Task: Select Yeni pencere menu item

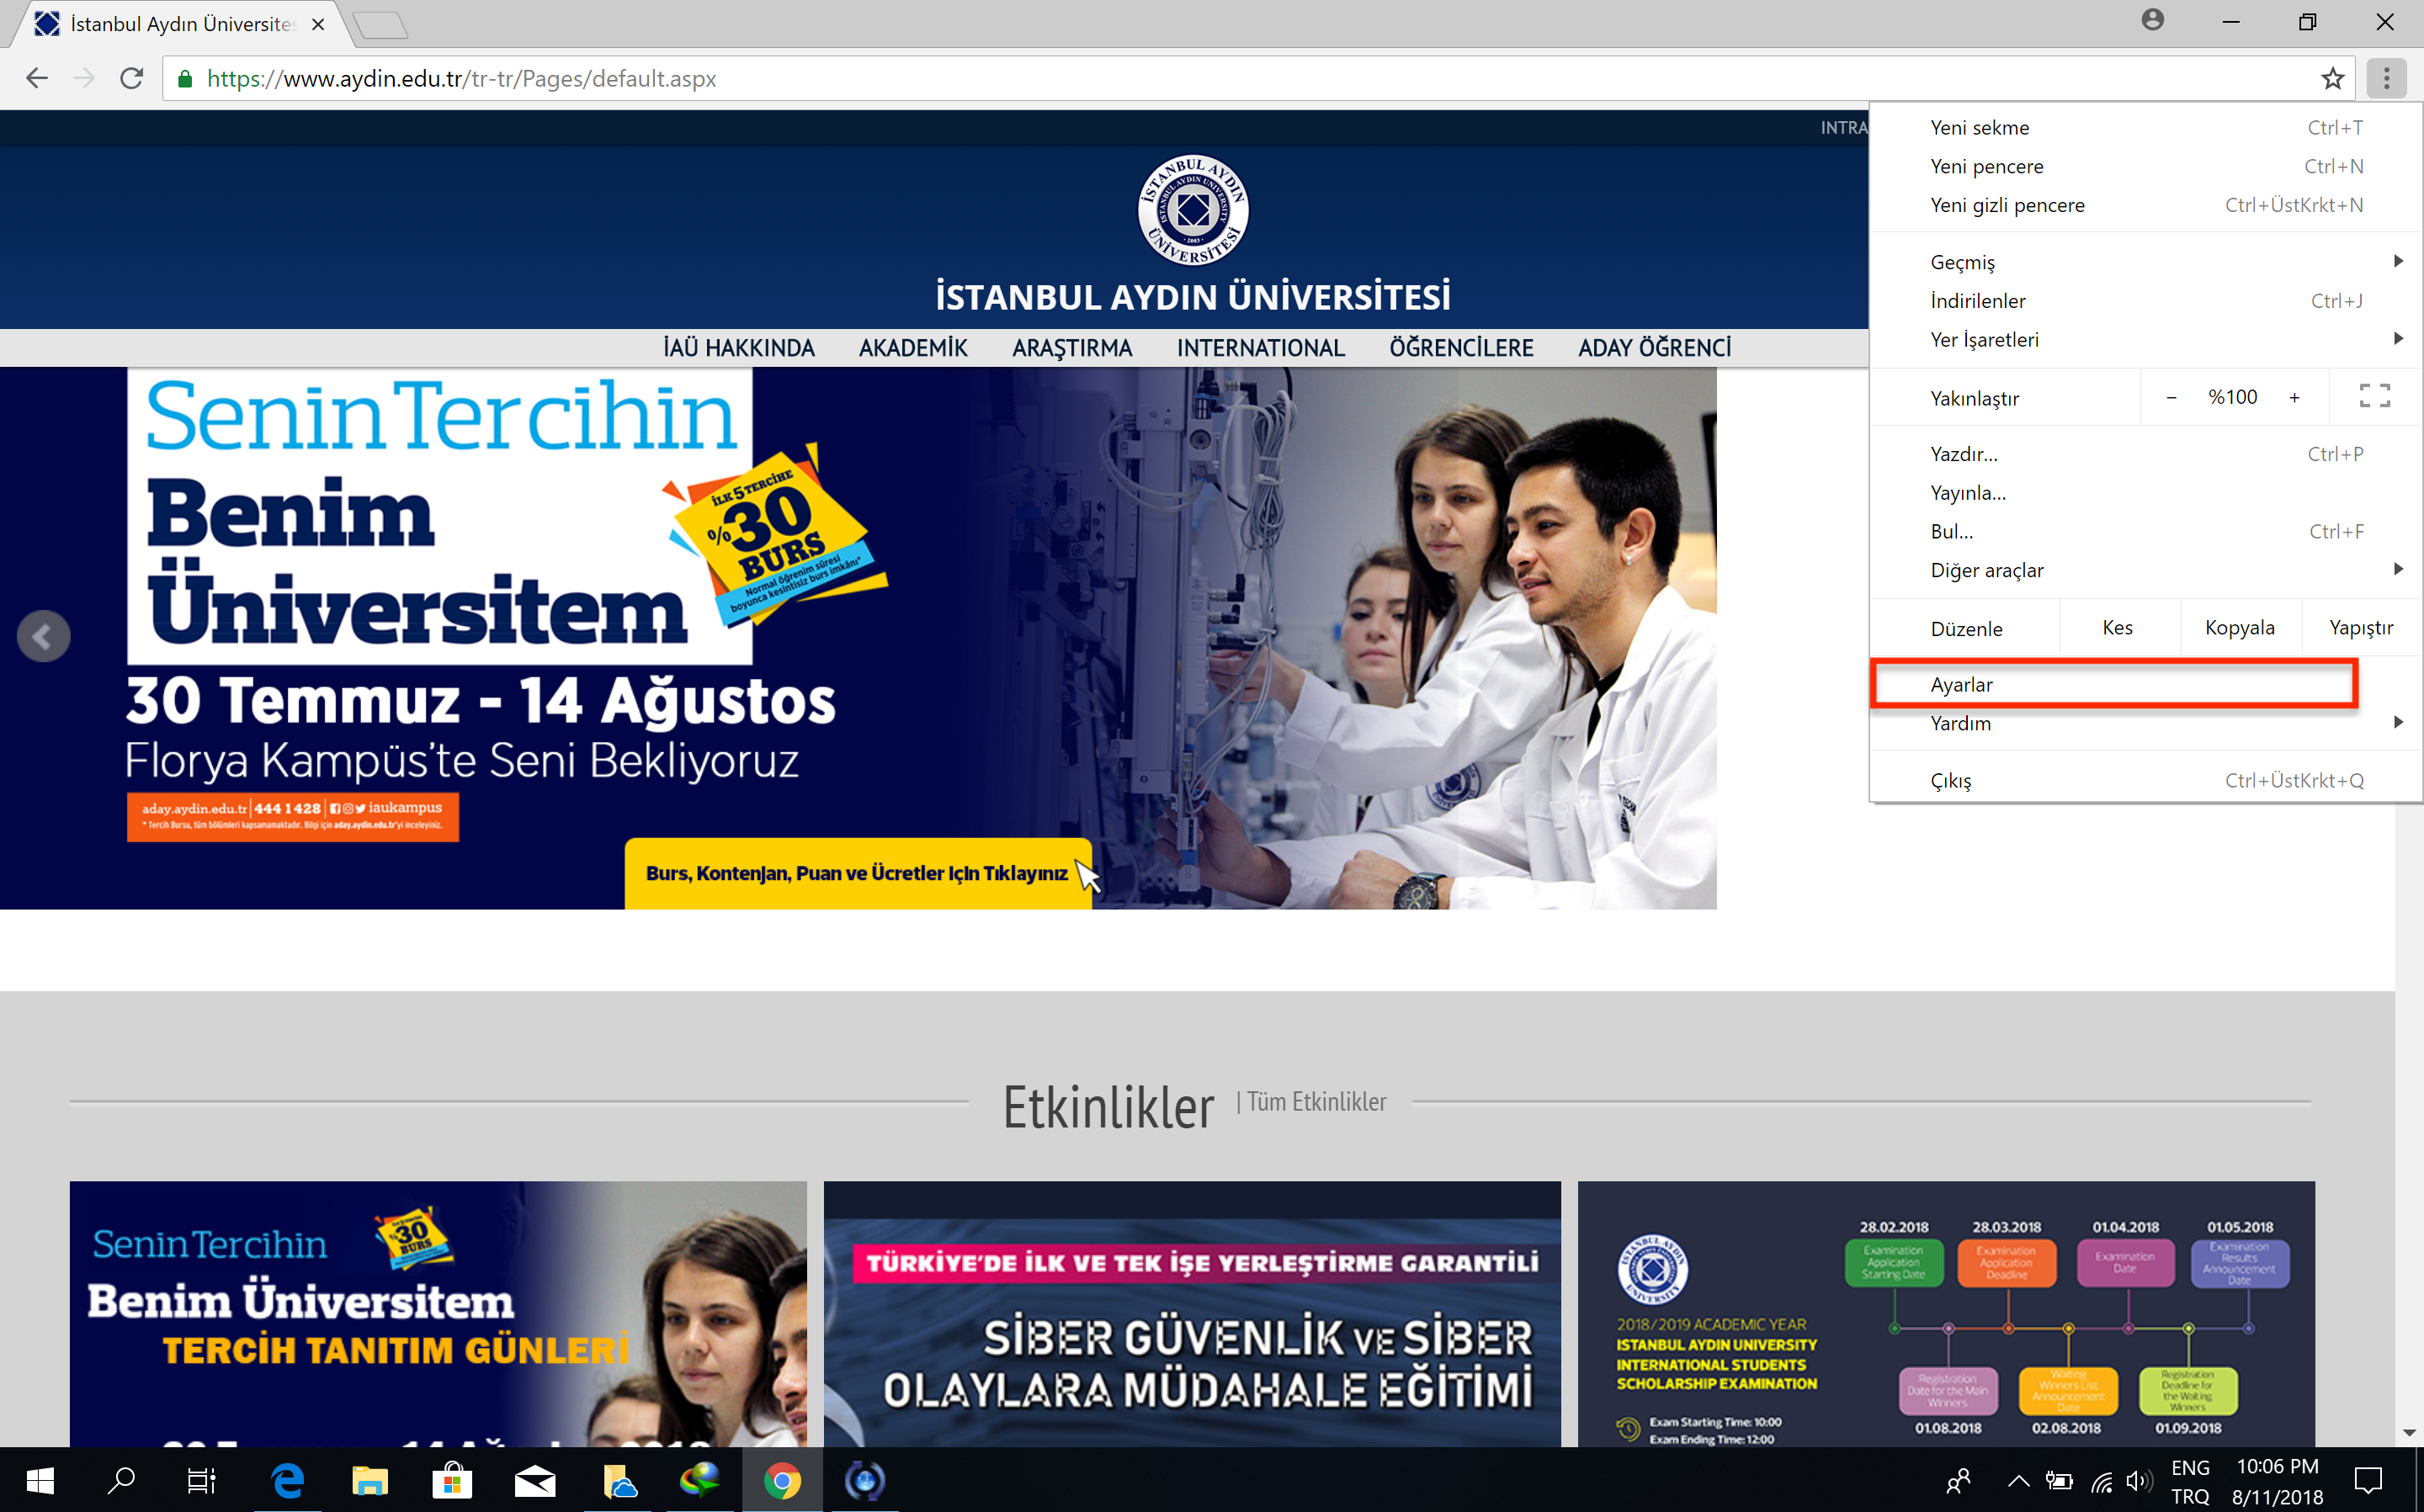Action: 2145,166
